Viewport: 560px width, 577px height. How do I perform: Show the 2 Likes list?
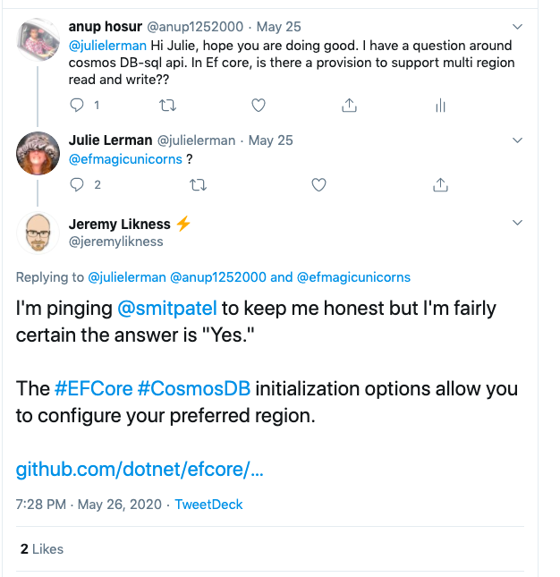[41, 548]
